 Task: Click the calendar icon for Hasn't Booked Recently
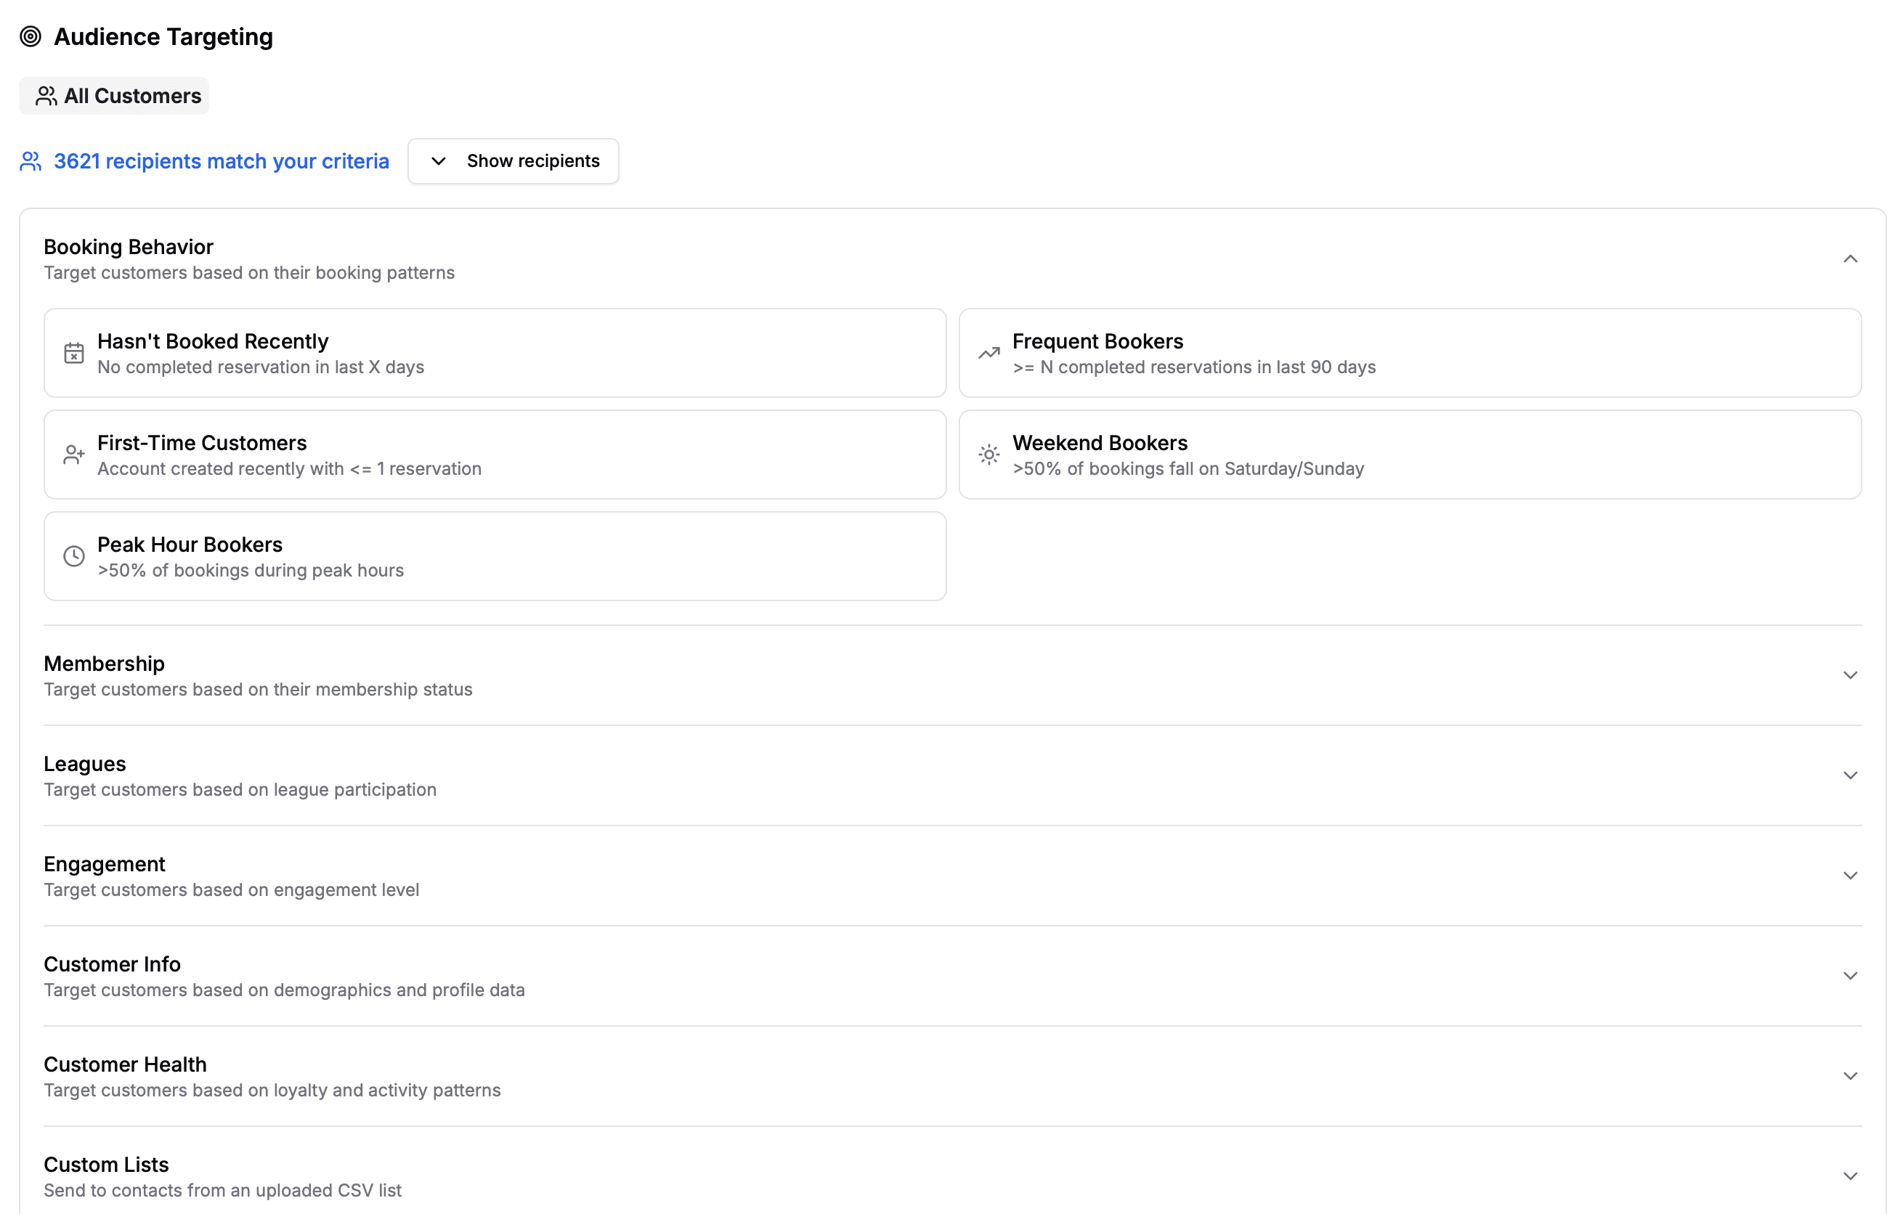[x=74, y=353]
